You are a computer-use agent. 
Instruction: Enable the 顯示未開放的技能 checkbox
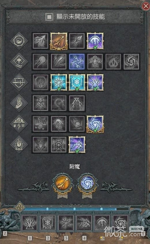[49, 17]
